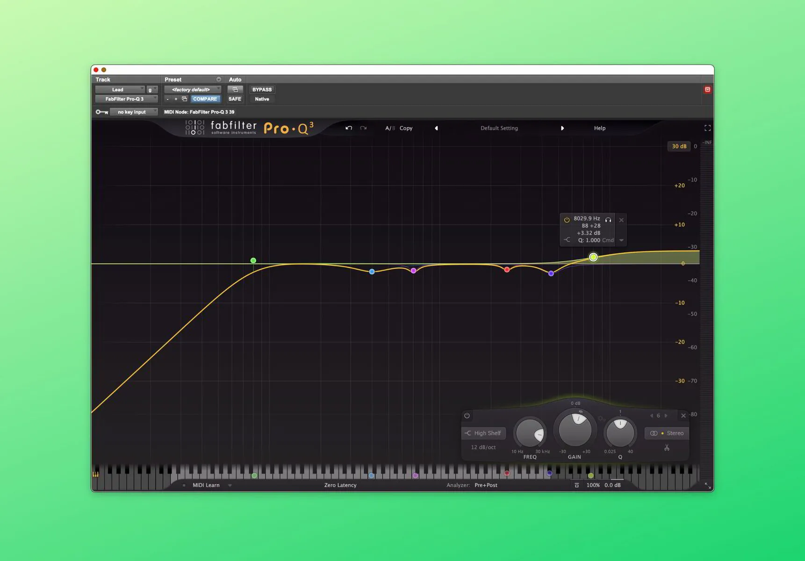
Task: Open the 12 dB/oct slope dropdown
Action: point(483,447)
